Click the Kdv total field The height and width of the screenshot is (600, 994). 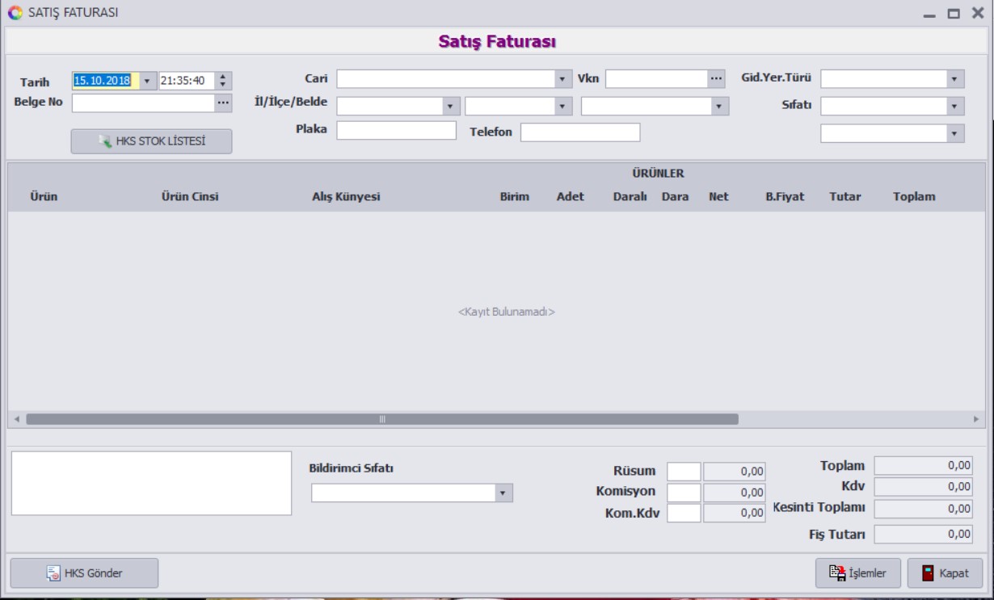924,486
